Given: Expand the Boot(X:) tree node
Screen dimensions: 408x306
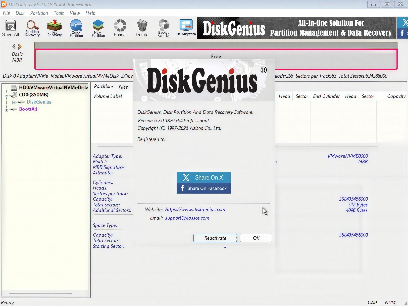Looking at the screenshot, I should click(7, 109).
